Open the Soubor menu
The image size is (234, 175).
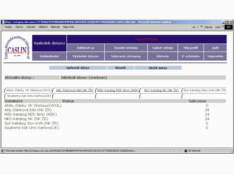(x=8, y=27)
